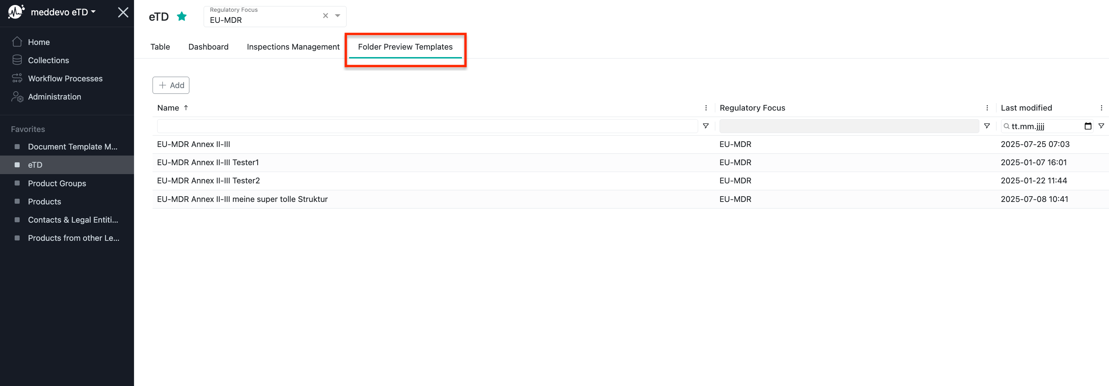The image size is (1109, 386).
Task: Click the Collections database icon
Action: point(17,60)
